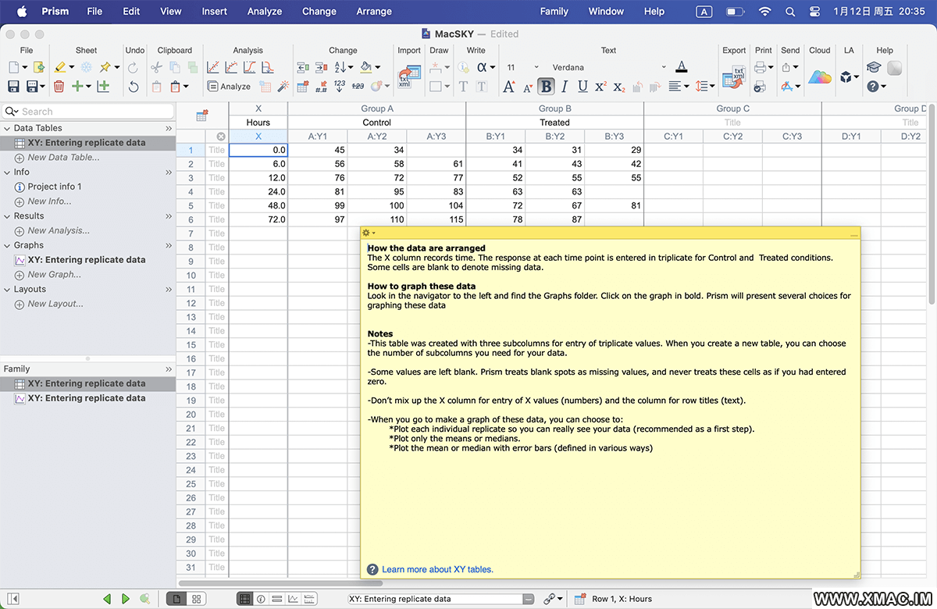Click the Analyze button
This screenshot has height=609, width=937.
click(229, 87)
